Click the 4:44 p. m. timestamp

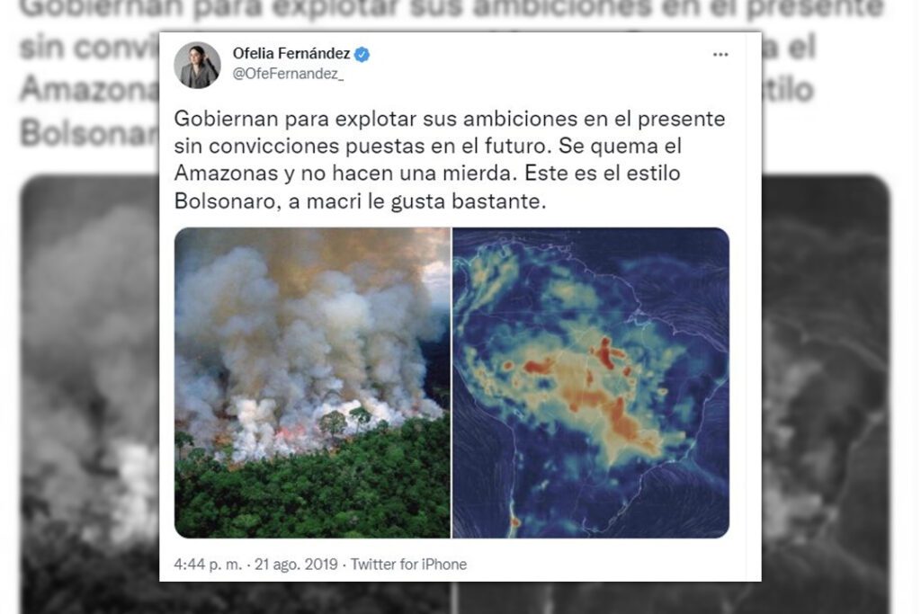(x=208, y=564)
